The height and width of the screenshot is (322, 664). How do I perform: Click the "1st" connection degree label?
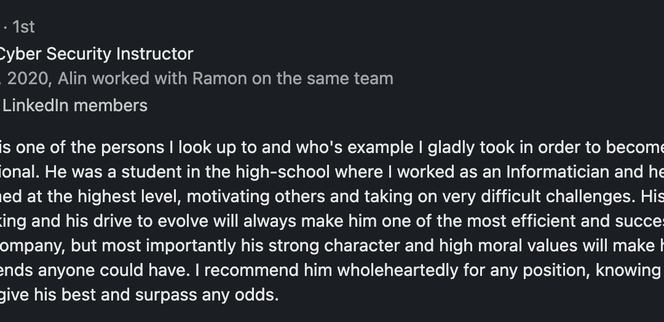[x=24, y=27]
